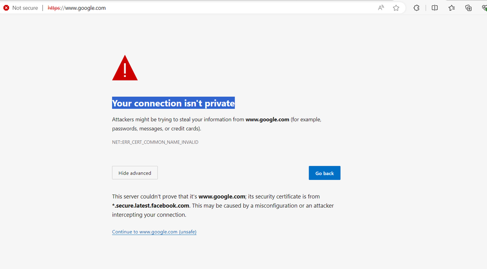Click the red warning triangle

coord(125,69)
